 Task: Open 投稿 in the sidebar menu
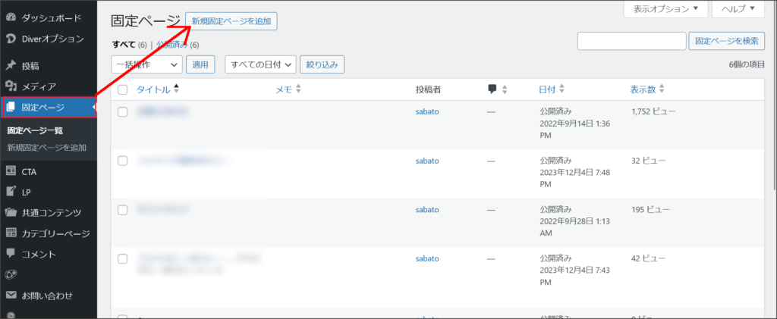pyautogui.click(x=30, y=66)
